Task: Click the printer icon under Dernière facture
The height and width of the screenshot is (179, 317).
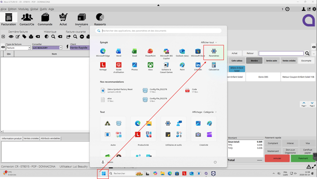Action: pyautogui.click(x=31, y=37)
